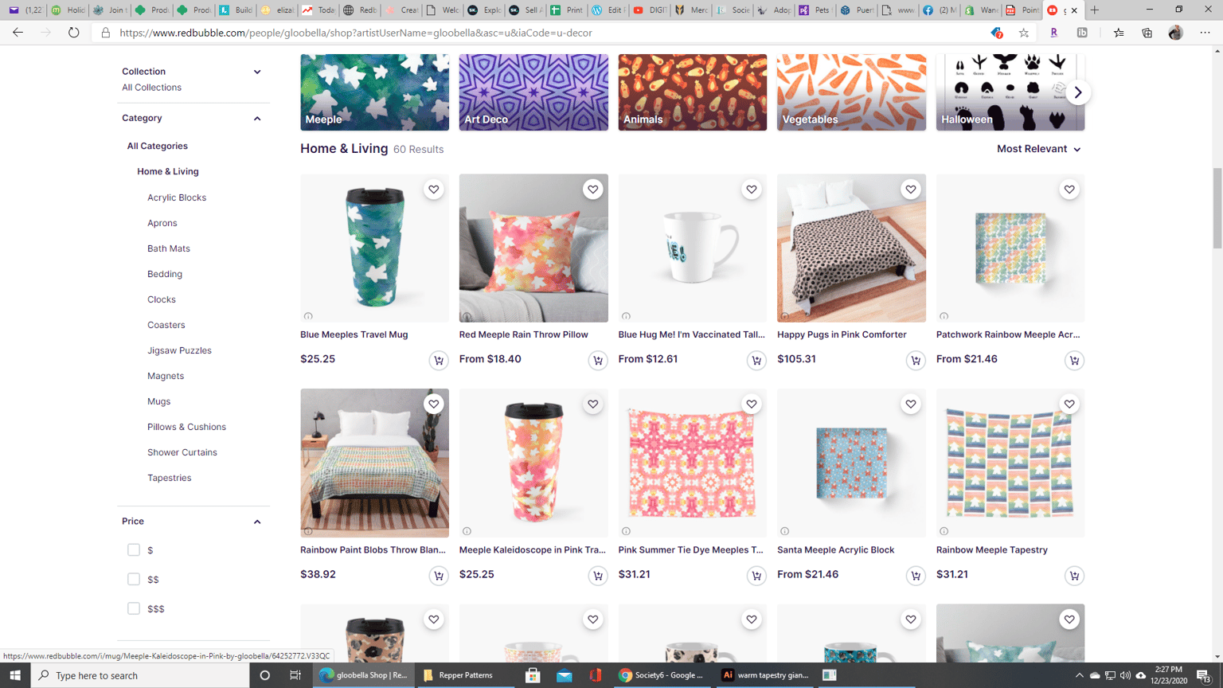Open the Windows Start menu

click(x=15, y=675)
